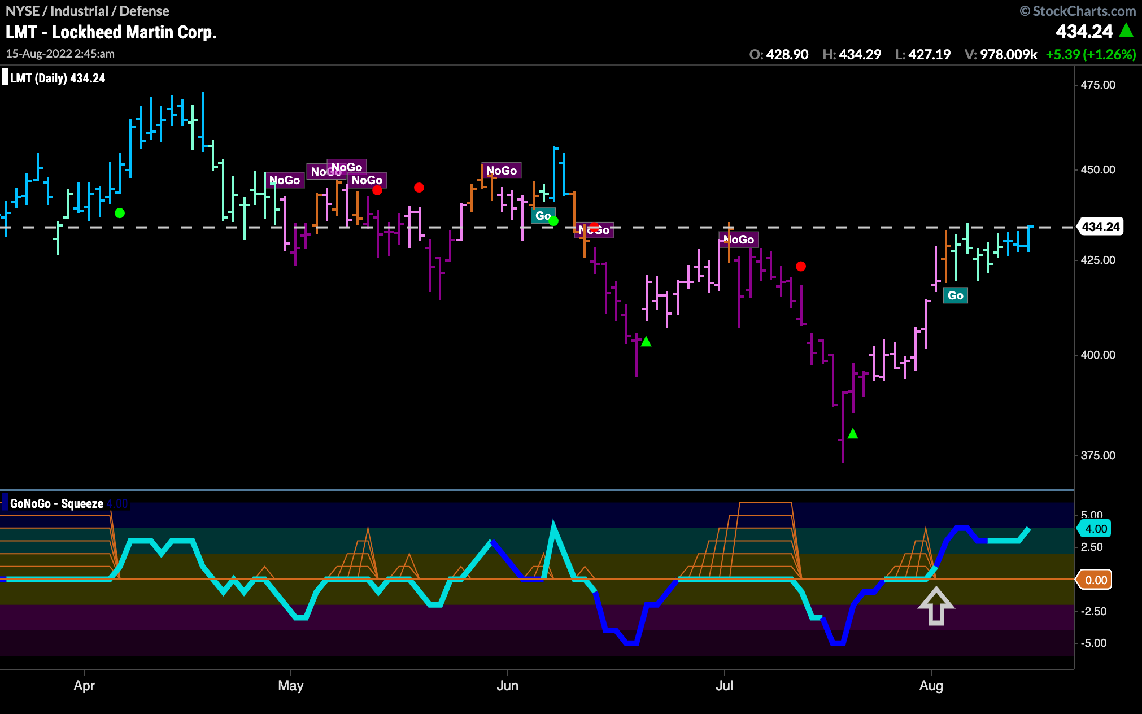Click the Jul label on the time axis
The image size is (1142, 714).
(724, 686)
